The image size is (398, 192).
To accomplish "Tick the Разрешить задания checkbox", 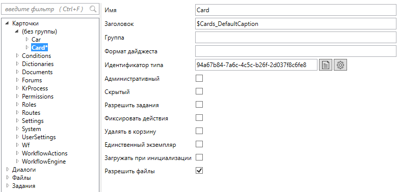I will point(199,105).
